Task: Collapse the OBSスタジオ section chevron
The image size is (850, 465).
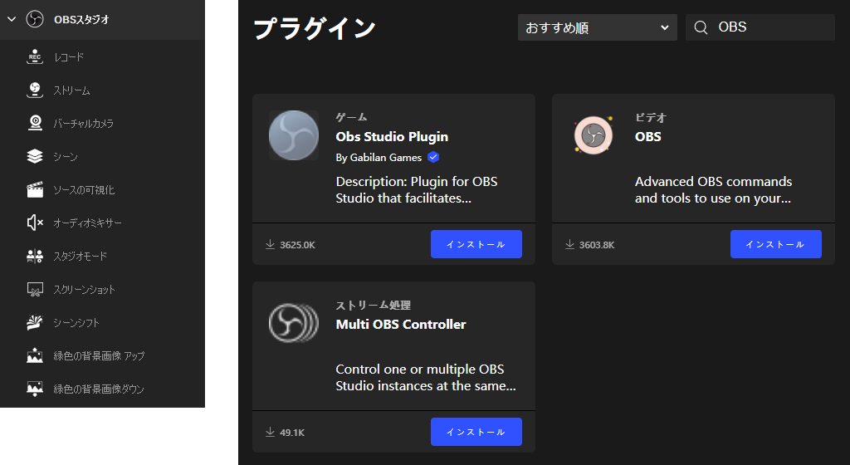Action: point(12,19)
